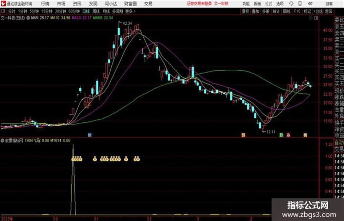
Task: Click the 42.34 high price label
Action: (127, 23)
